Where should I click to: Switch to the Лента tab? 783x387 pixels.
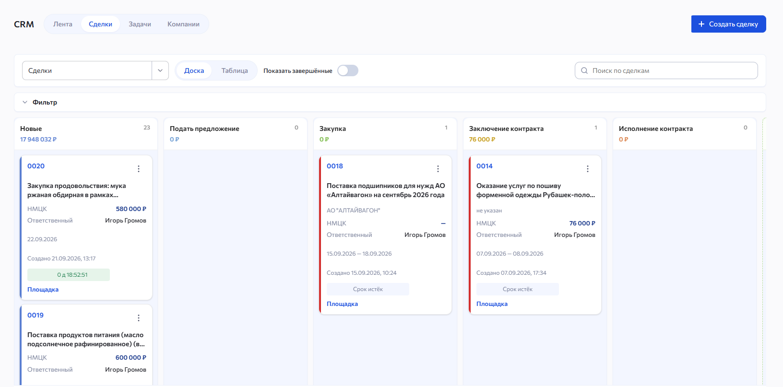(63, 24)
